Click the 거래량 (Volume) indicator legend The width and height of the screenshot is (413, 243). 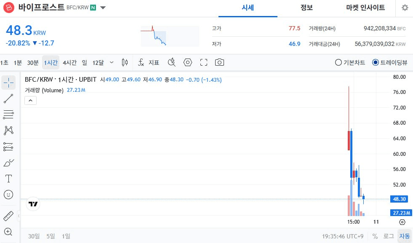pos(44,90)
